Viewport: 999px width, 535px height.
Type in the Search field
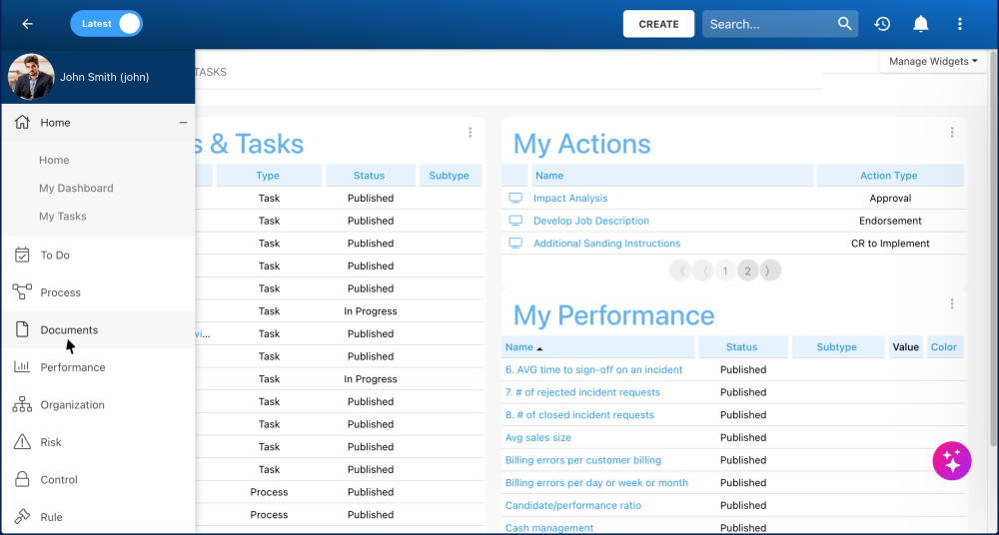click(x=769, y=24)
